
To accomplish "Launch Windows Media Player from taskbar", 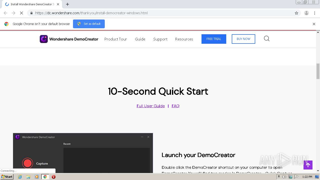I will tap(37, 177).
